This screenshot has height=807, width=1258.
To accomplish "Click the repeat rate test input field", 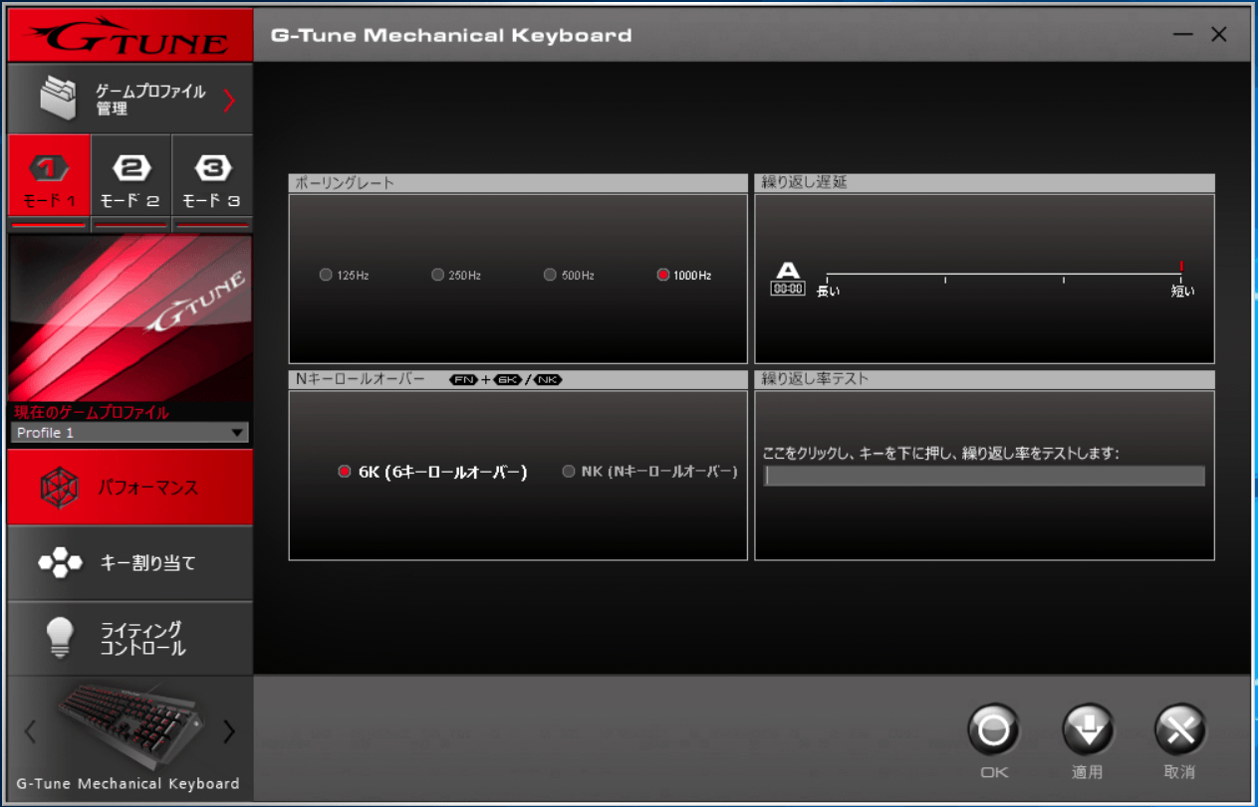I will (x=984, y=476).
